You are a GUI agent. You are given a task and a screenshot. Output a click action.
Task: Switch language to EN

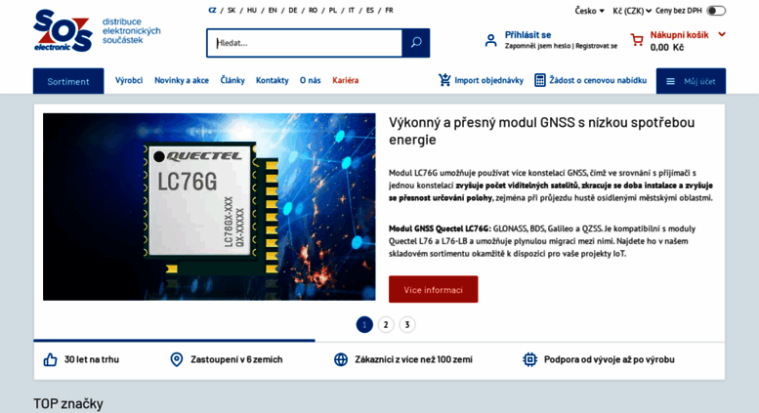pyautogui.click(x=273, y=10)
